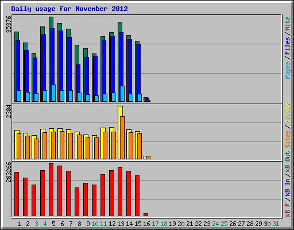Click day 23 on the x-axis
This screenshot has width=294, height=230.
tap(207, 224)
